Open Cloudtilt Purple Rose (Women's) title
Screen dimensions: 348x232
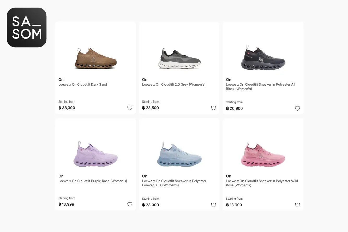click(x=93, y=181)
